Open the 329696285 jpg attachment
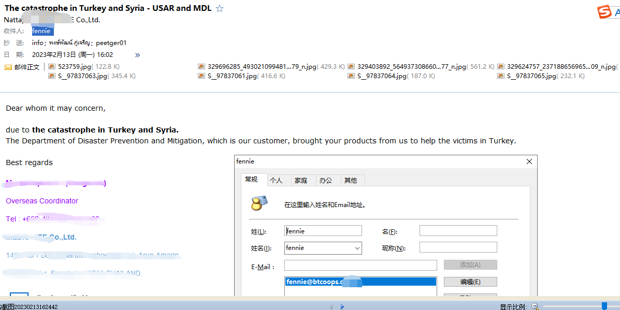620x310 pixels. coord(271,67)
